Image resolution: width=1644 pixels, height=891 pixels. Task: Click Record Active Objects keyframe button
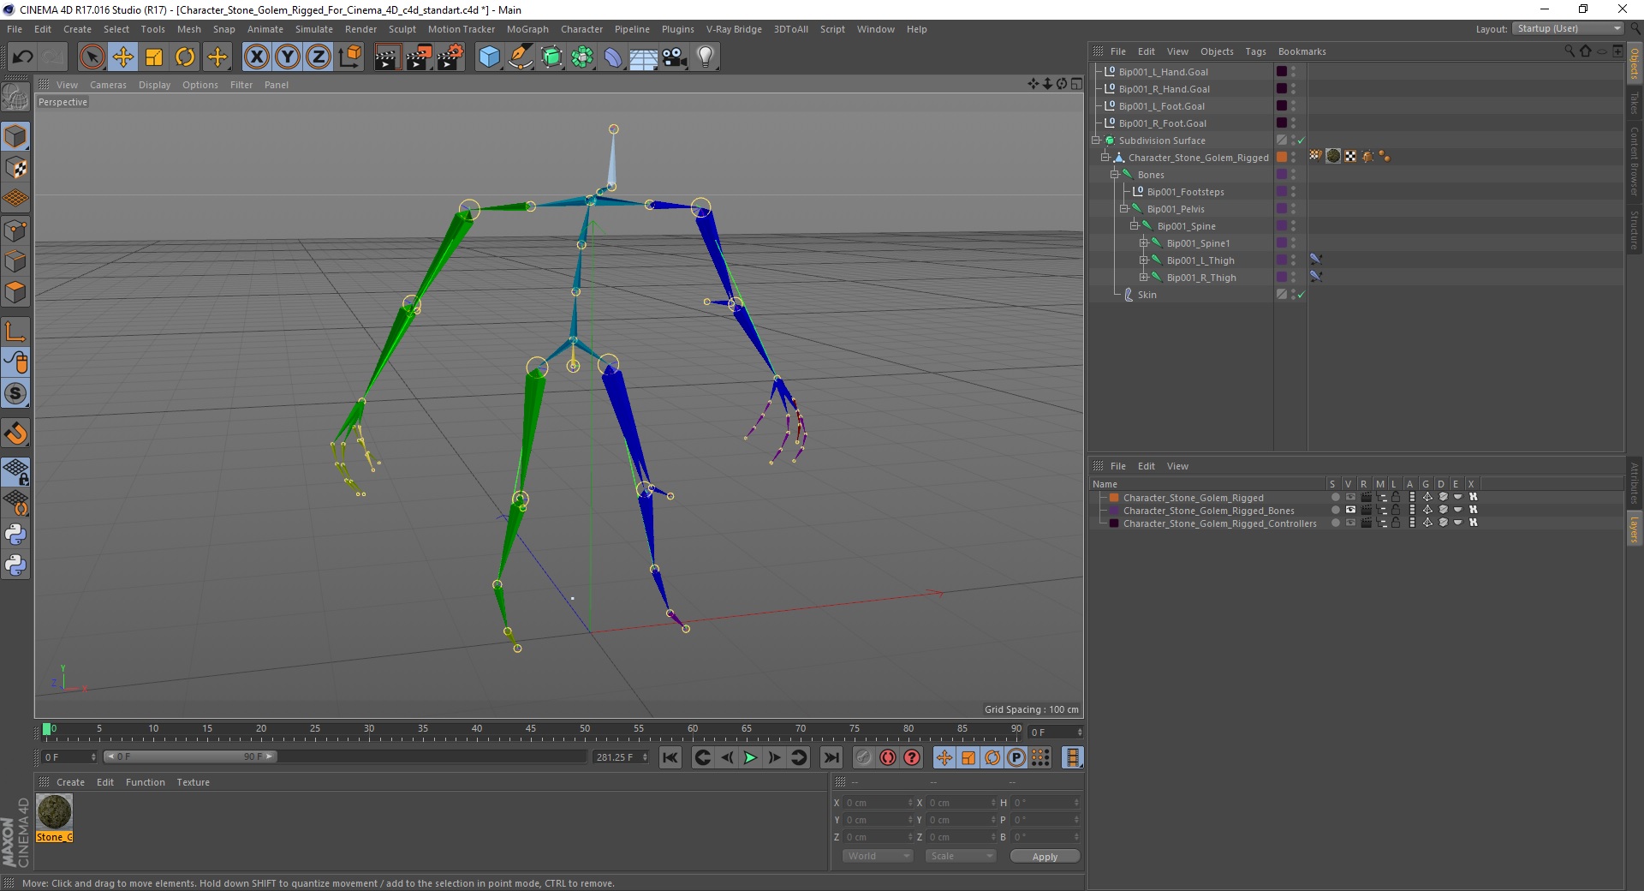coord(864,757)
